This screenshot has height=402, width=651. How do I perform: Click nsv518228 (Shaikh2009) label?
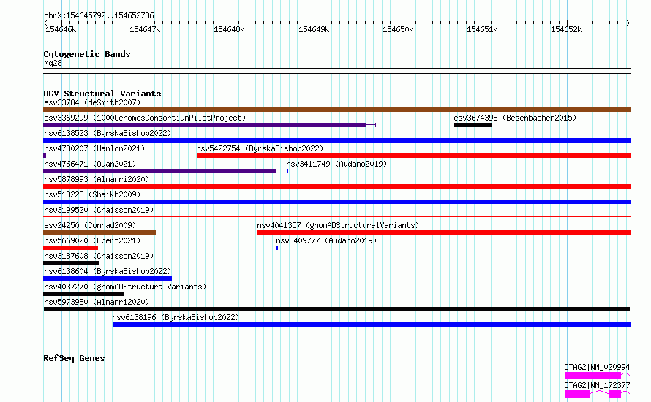coord(92,194)
